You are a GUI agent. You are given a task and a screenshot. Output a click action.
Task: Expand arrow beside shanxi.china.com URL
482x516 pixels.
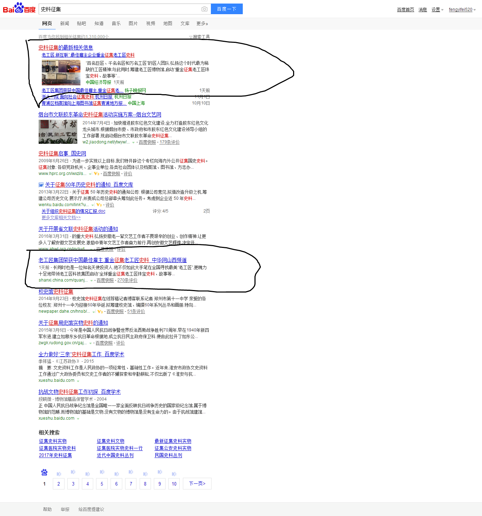91,280
